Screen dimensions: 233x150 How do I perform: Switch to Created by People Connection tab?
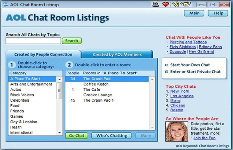(x=43, y=54)
